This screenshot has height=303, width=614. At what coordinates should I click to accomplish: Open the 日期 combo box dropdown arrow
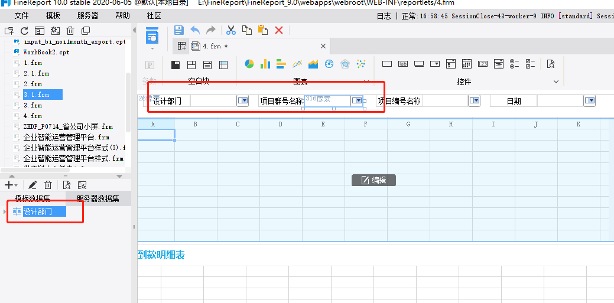coord(589,101)
